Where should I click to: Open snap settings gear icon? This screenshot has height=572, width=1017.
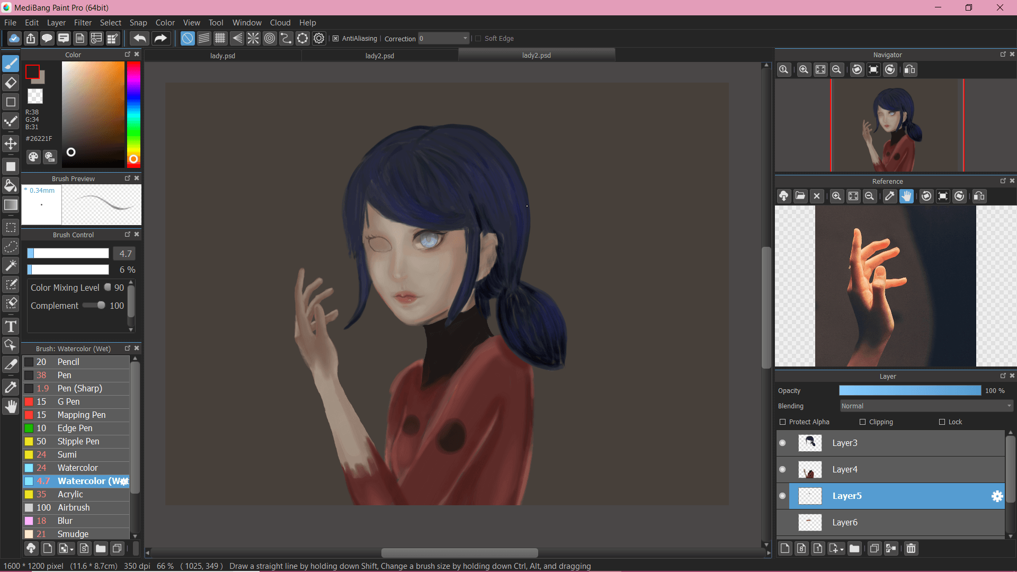[319, 38]
